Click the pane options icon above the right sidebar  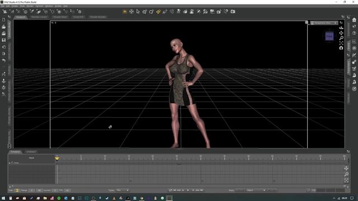click(x=348, y=17)
